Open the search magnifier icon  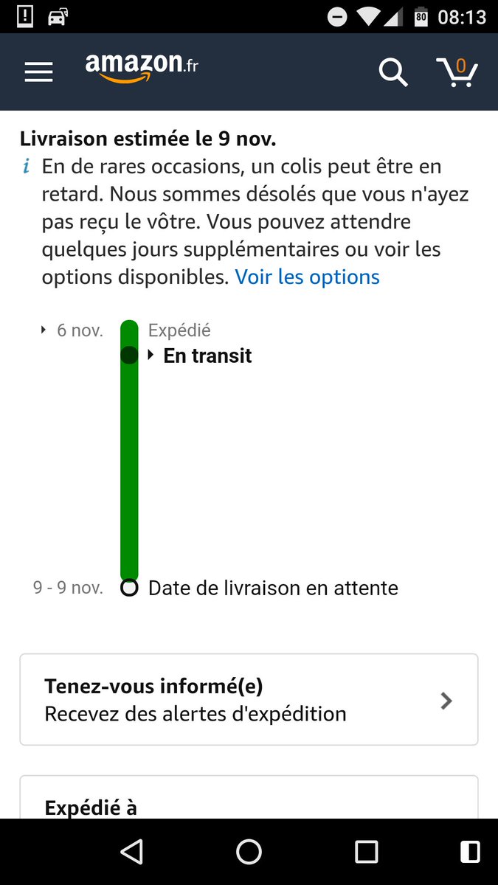coord(393,72)
